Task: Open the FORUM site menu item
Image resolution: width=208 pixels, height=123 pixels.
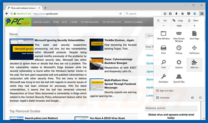Action: (x=74, y=22)
